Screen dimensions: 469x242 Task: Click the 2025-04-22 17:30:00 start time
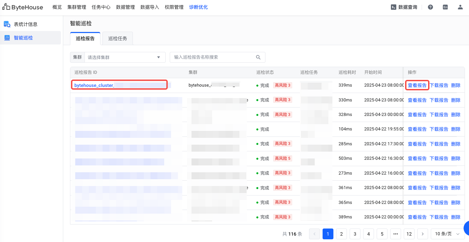[x=384, y=144]
